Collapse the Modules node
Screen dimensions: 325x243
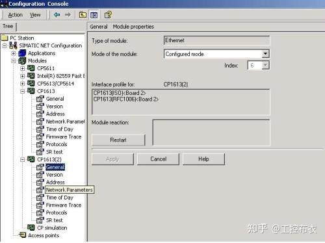(x=14, y=61)
